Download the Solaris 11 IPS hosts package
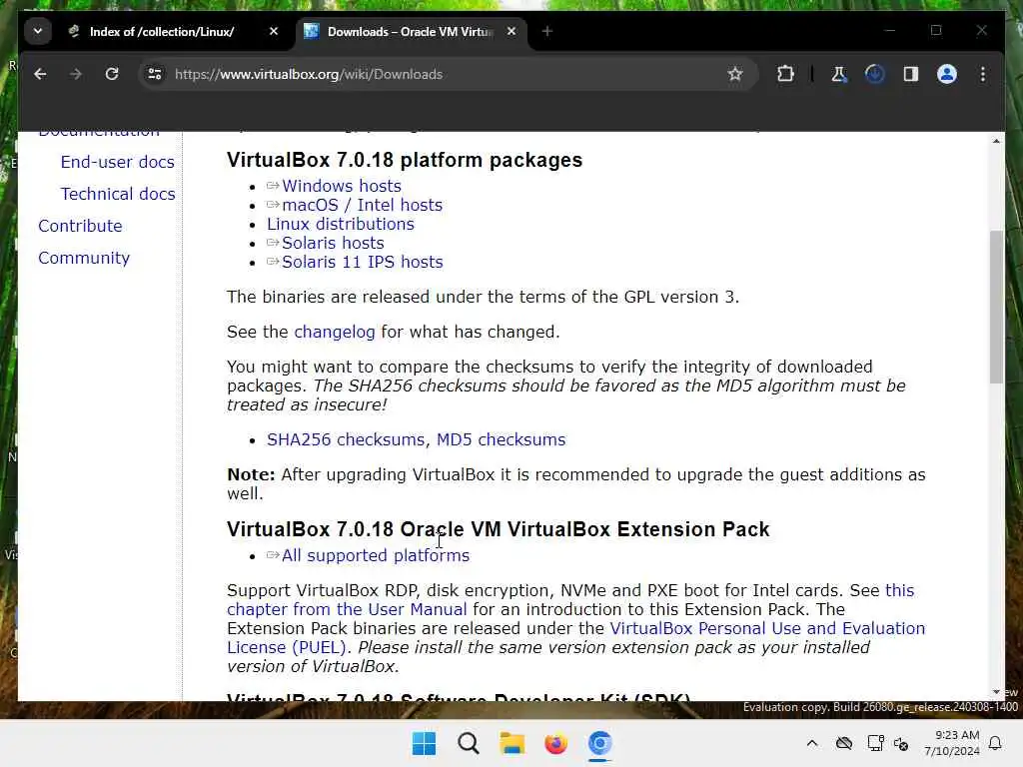The width and height of the screenshot is (1023, 767). click(362, 262)
